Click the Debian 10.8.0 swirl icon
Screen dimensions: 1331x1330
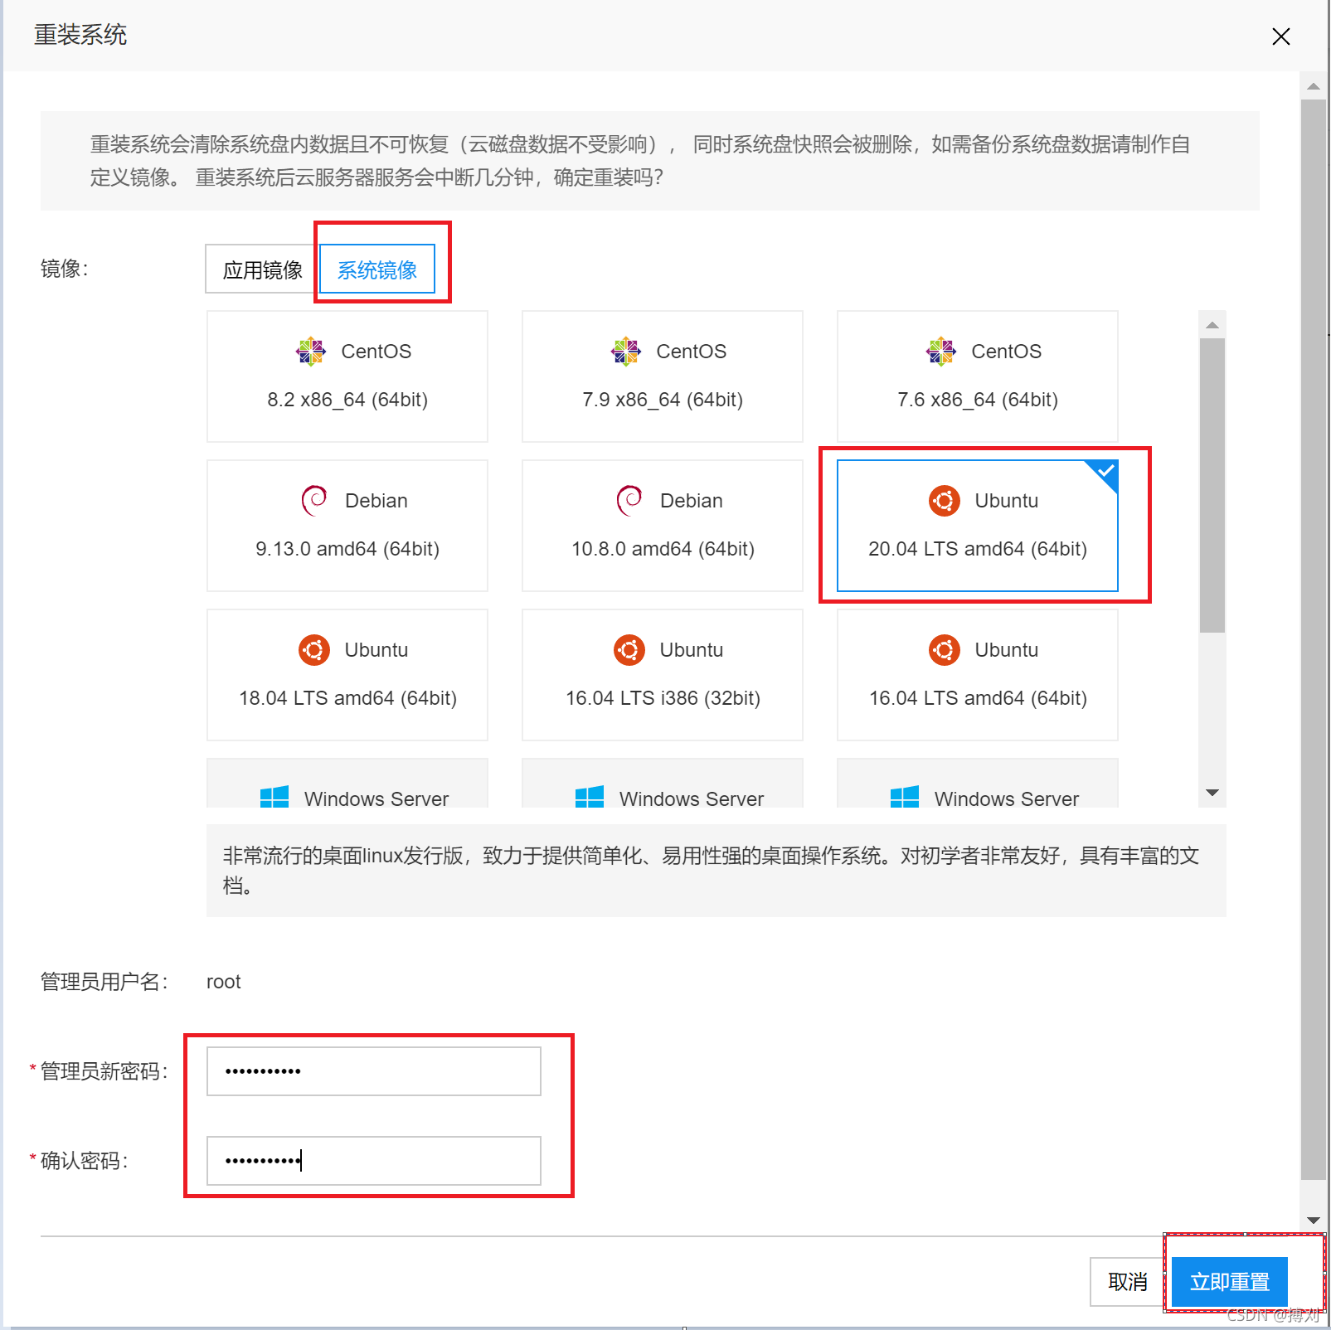coord(629,501)
